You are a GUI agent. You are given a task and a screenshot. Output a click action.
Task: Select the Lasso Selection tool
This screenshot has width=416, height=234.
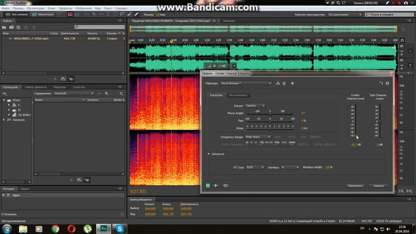pos(122,14)
